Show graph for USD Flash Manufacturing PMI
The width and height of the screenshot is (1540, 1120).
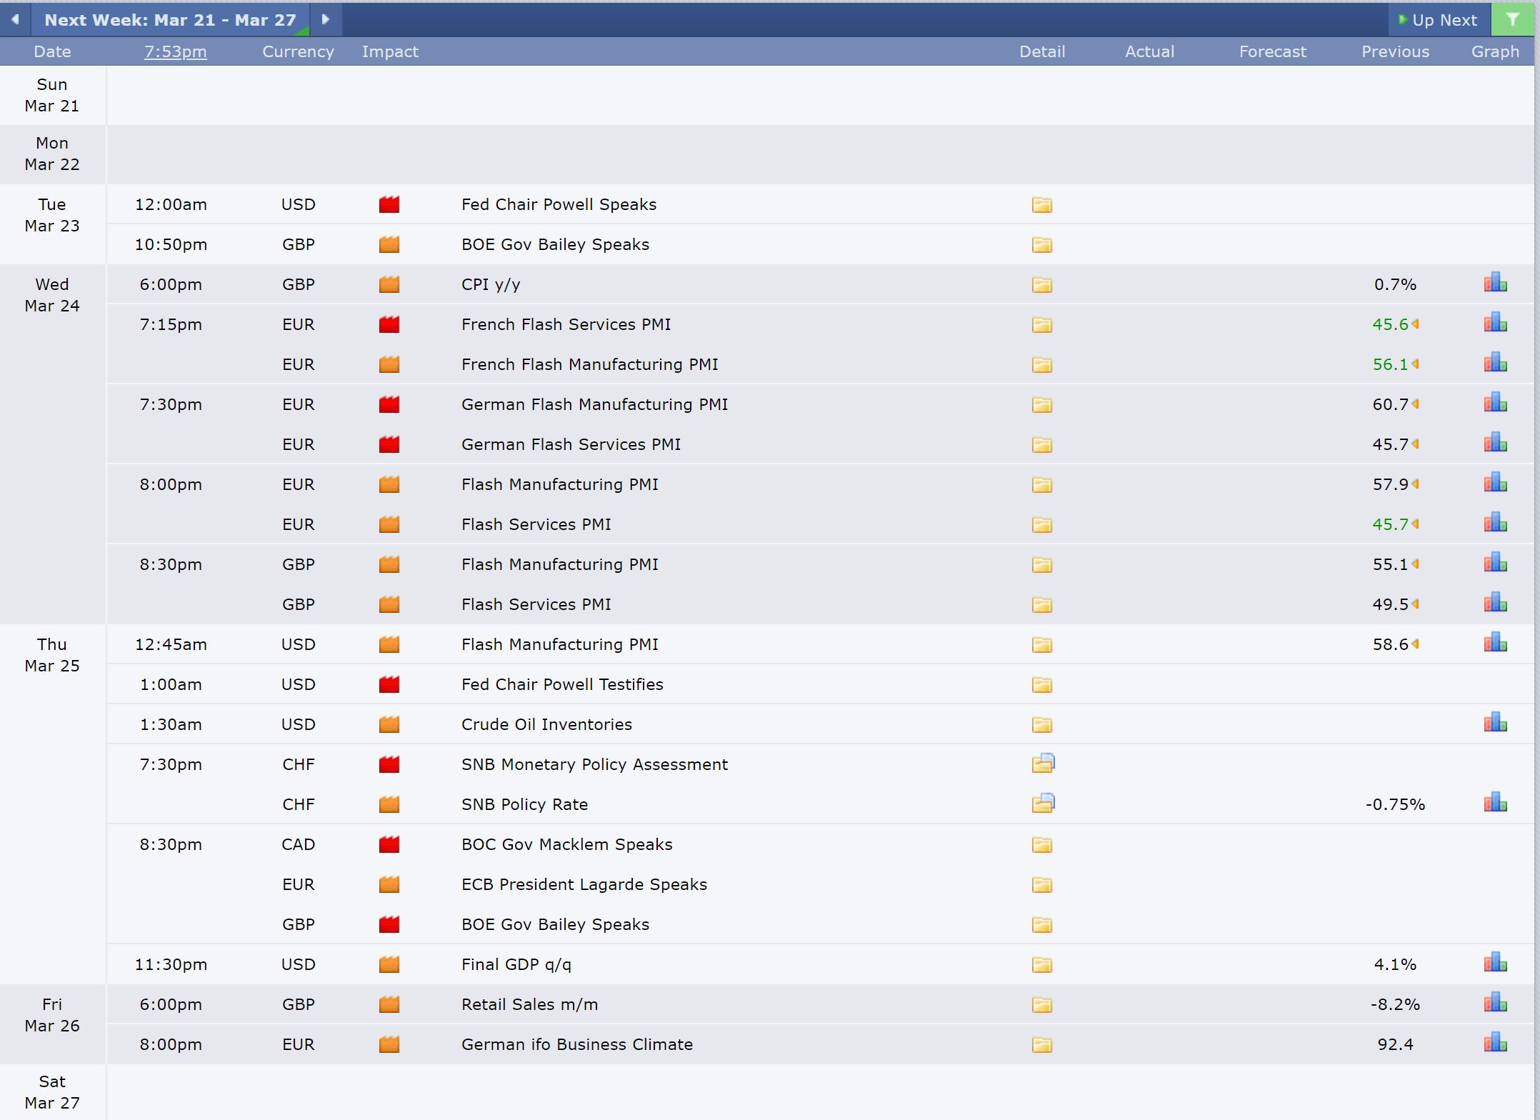coord(1495,643)
